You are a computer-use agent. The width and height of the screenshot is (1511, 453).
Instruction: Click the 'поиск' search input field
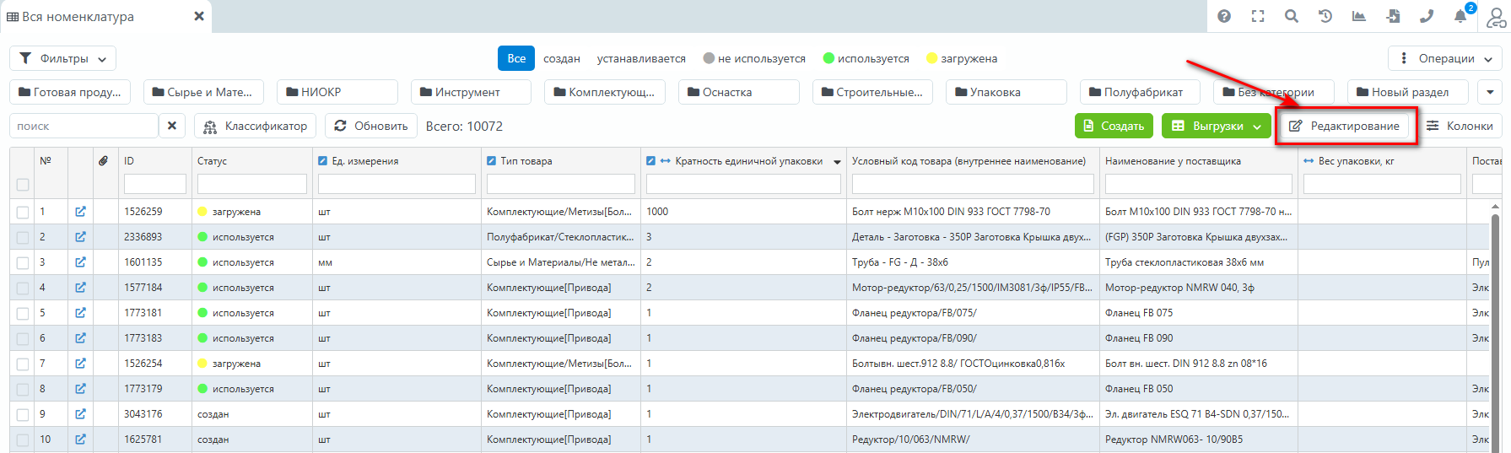84,126
